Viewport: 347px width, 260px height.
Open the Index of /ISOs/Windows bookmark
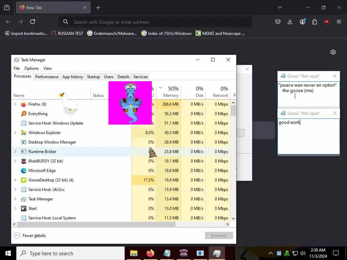tap(166, 34)
